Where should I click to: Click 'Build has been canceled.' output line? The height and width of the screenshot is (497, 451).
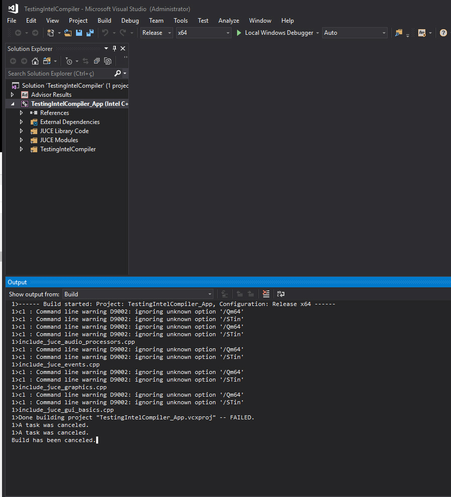coord(53,440)
